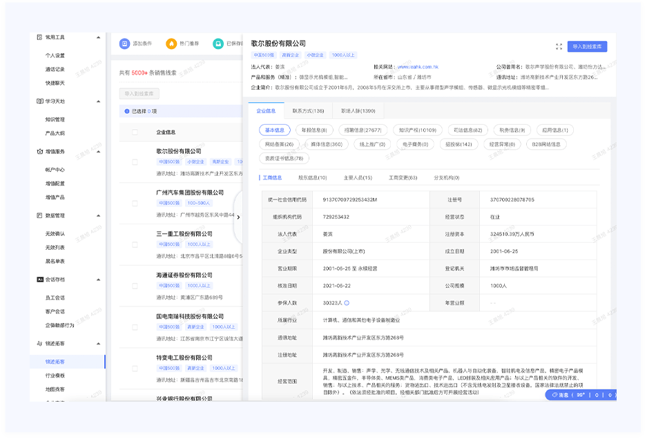Image resolution: width=647 pixels, height=441 pixels.
Task: Click the blue 导入到线索库 button
Action: 587,47
